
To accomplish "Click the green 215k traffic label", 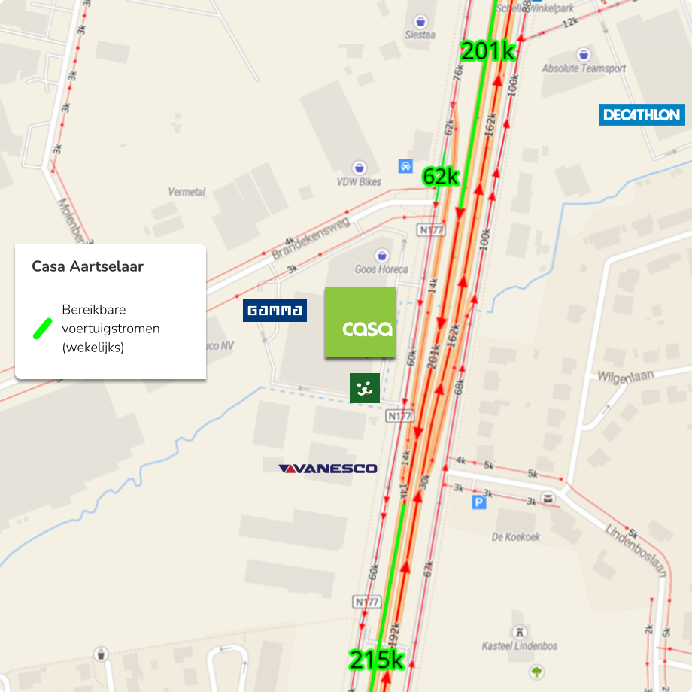I will coord(376,660).
